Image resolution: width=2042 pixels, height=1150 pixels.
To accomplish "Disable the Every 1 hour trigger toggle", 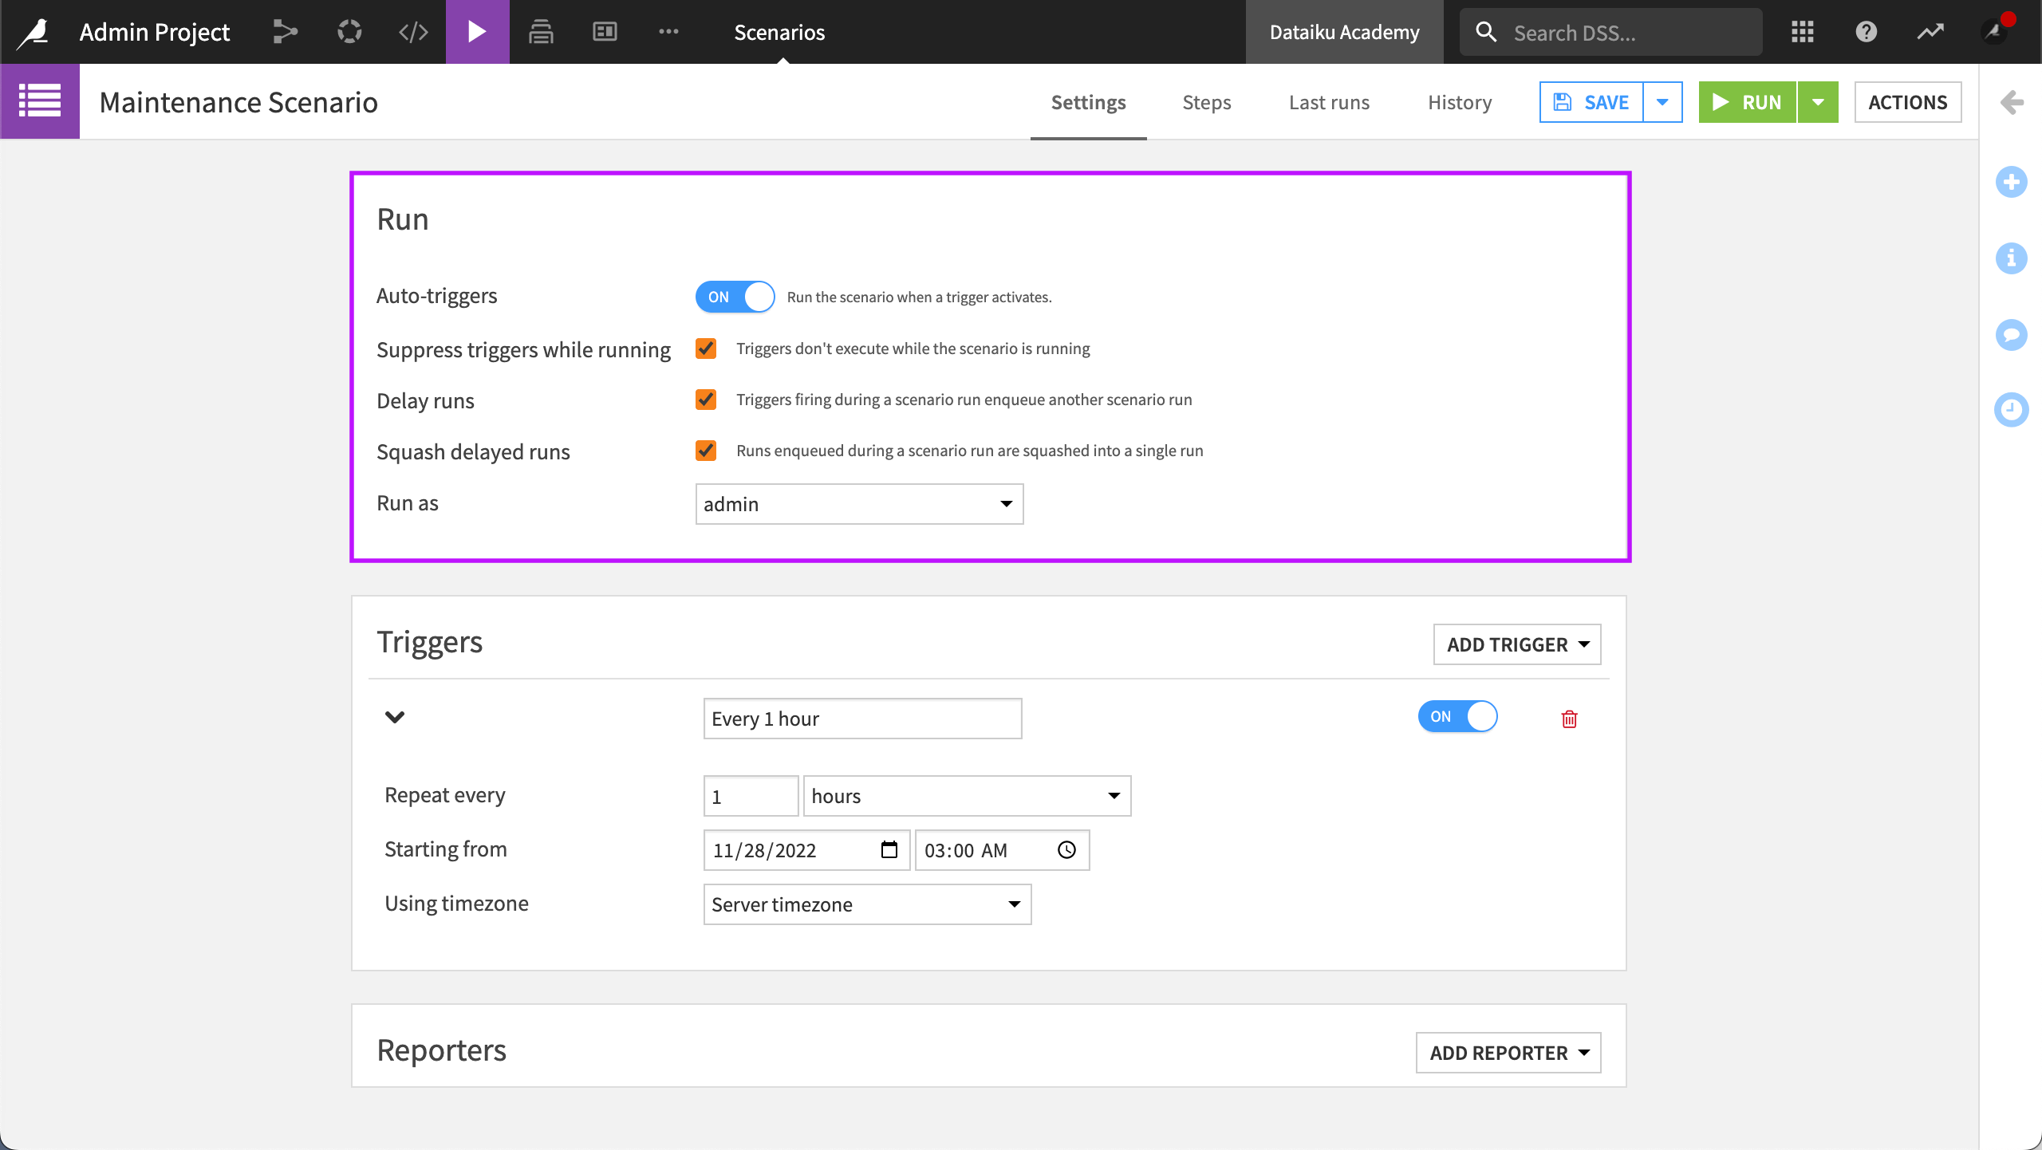I will tap(1457, 717).
